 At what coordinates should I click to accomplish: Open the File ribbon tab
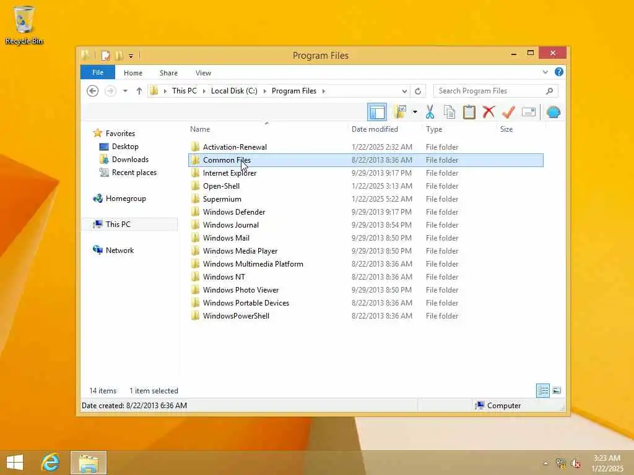(x=98, y=73)
